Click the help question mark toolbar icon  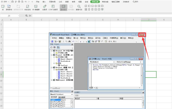pyautogui.click(x=106, y=41)
